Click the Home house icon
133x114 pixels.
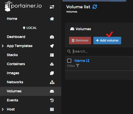tap(52, 19)
